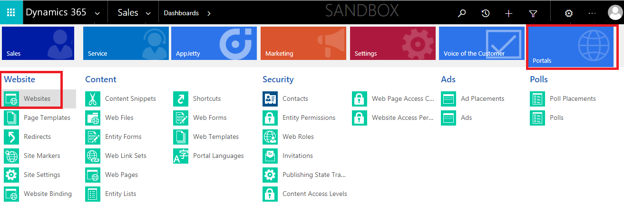624x205 pixels.
Task: Open the more options ellipsis menu
Action: pyautogui.click(x=592, y=13)
